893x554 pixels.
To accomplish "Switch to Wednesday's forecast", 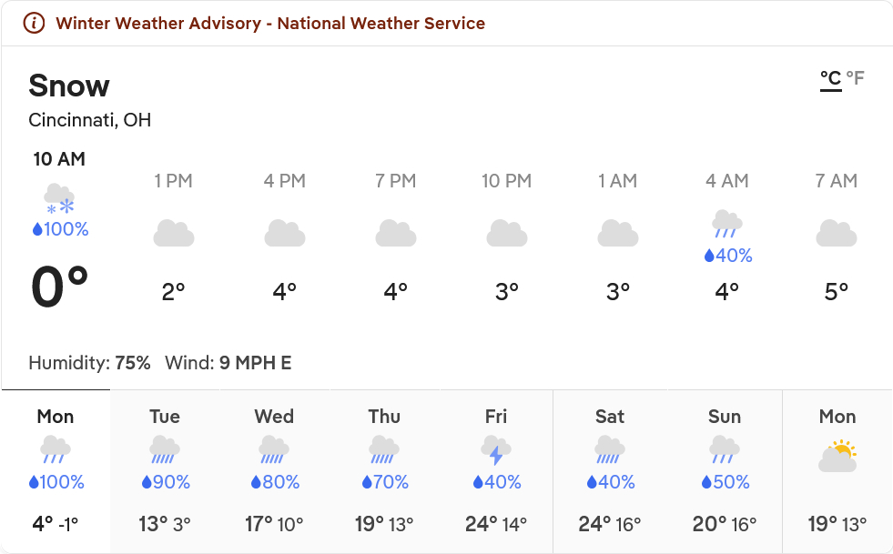I will point(274,471).
